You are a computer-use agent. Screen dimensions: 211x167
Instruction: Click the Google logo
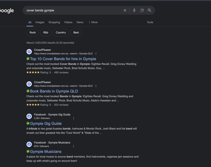(7, 10)
